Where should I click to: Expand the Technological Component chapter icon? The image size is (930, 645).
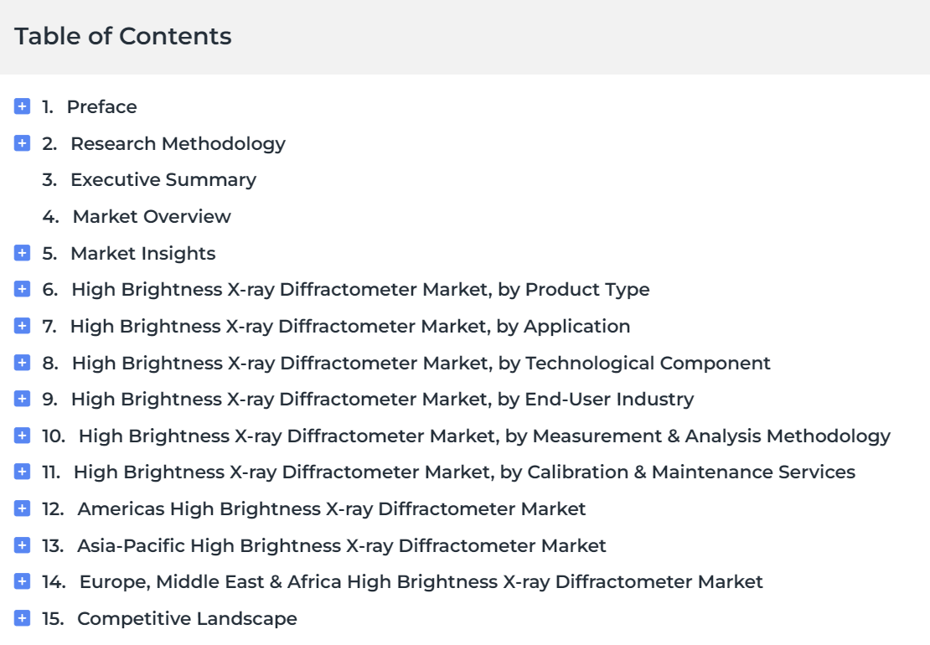(22, 363)
